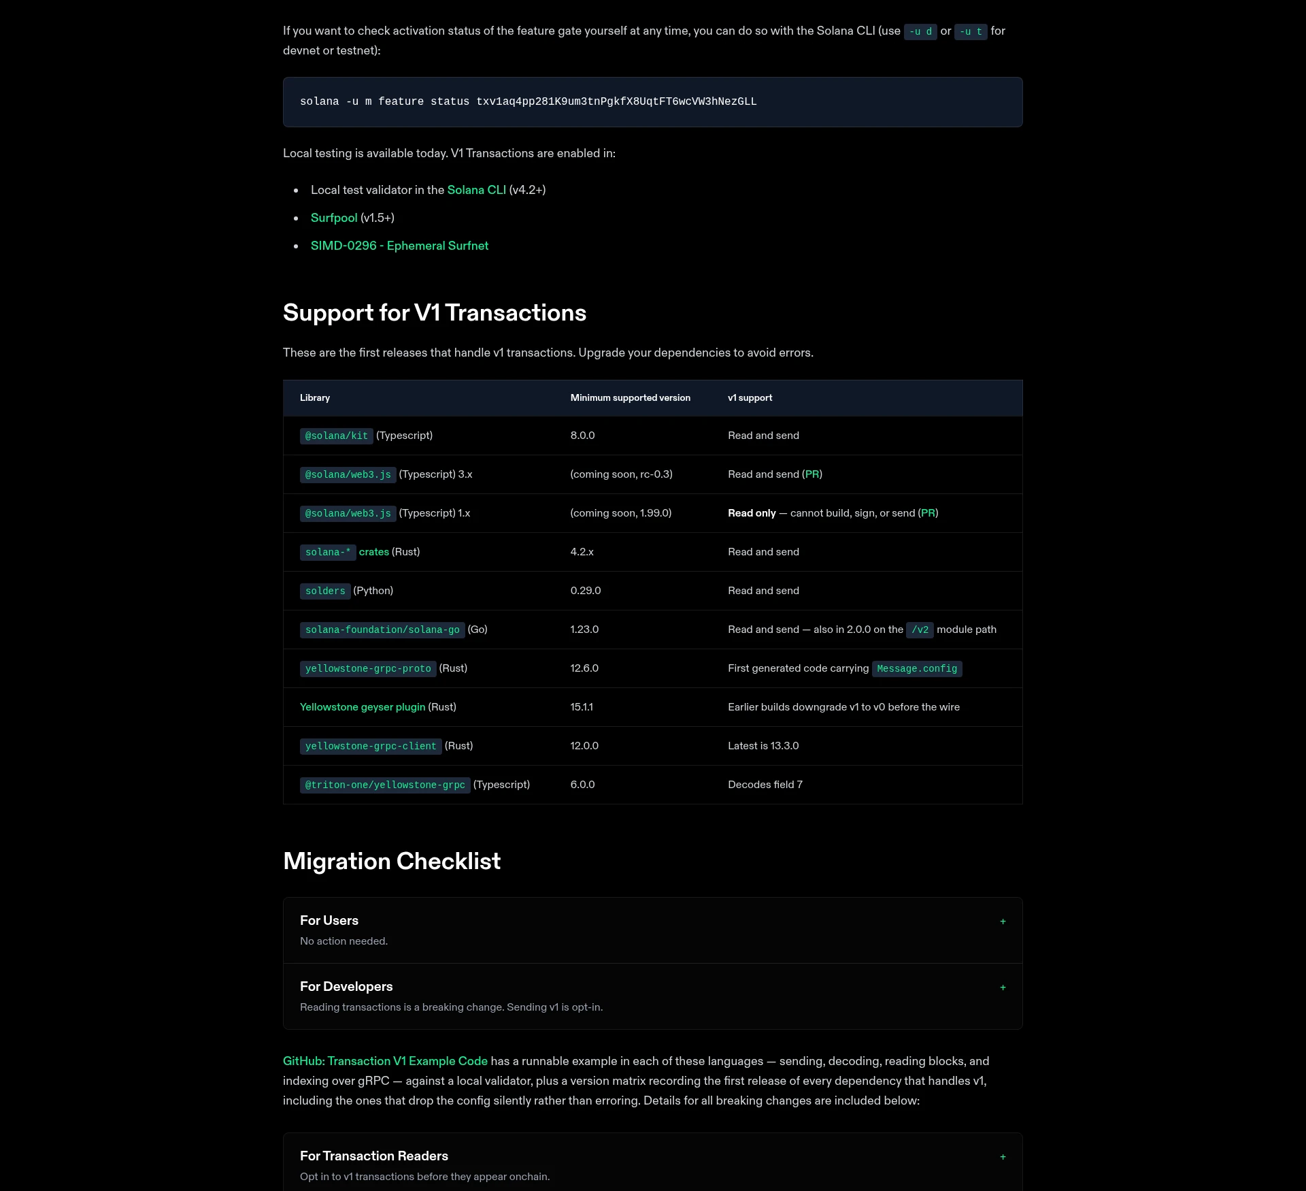Click the solana feature status code block

click(x=652, y=102)
